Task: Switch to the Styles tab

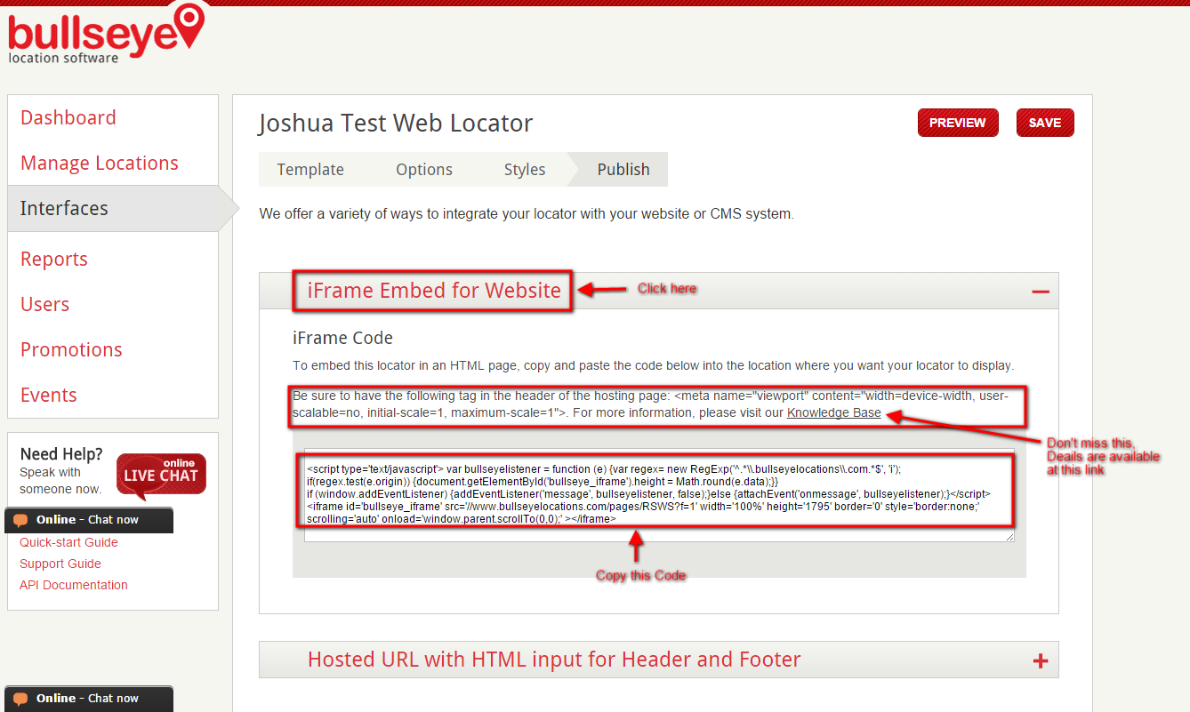Action: 525,169
